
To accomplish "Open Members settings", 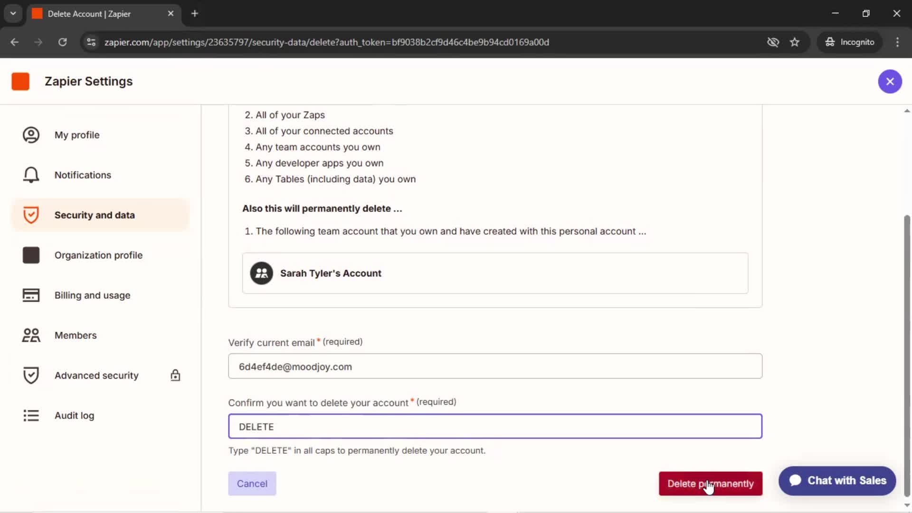I will 100,335.
